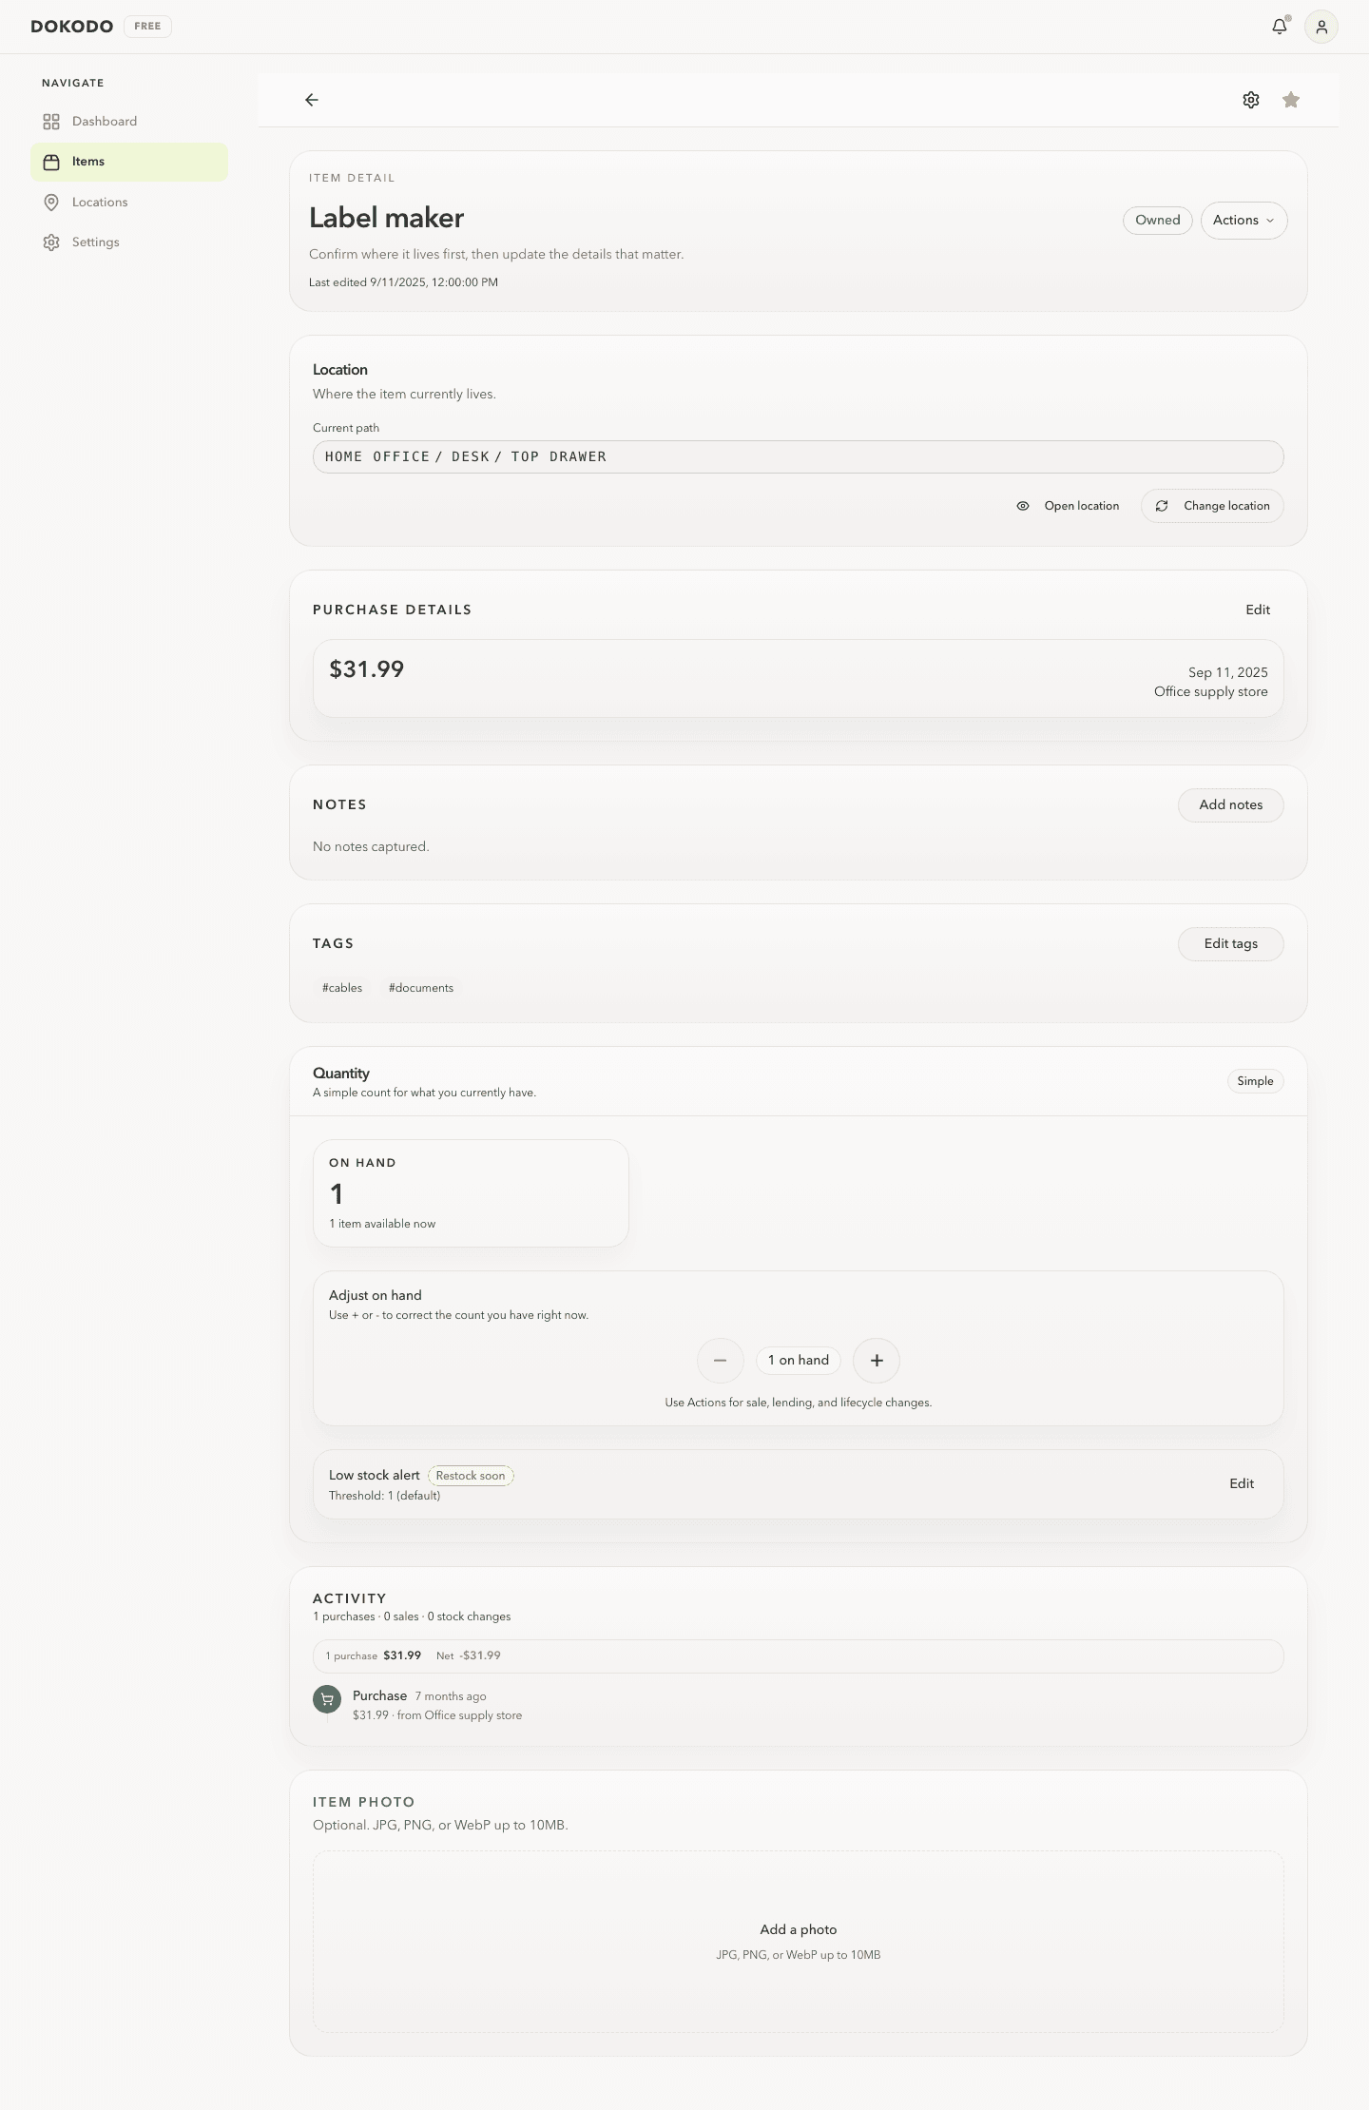Click the Restock soon badge
The image size is (1369, 2110).
point(471,1476)
